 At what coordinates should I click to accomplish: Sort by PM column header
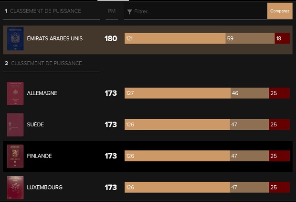point(112,11)
